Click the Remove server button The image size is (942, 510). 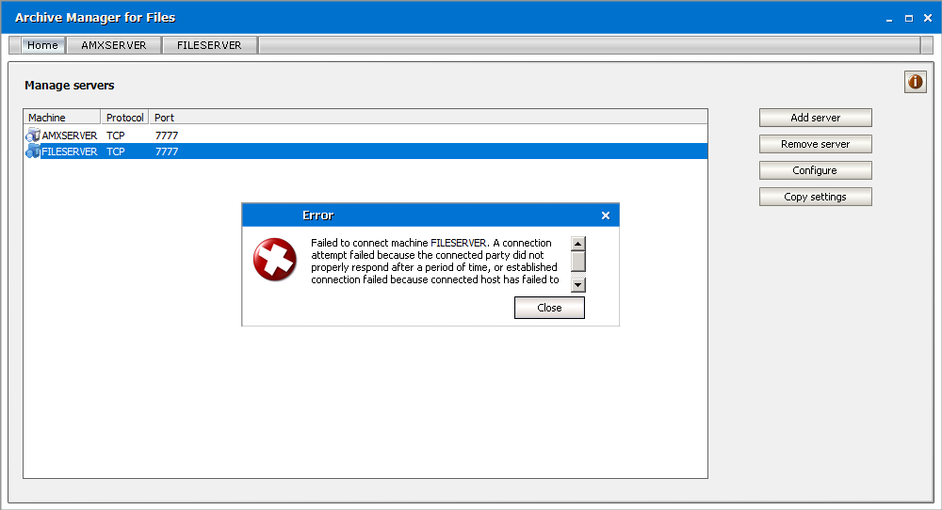point(815,144)
